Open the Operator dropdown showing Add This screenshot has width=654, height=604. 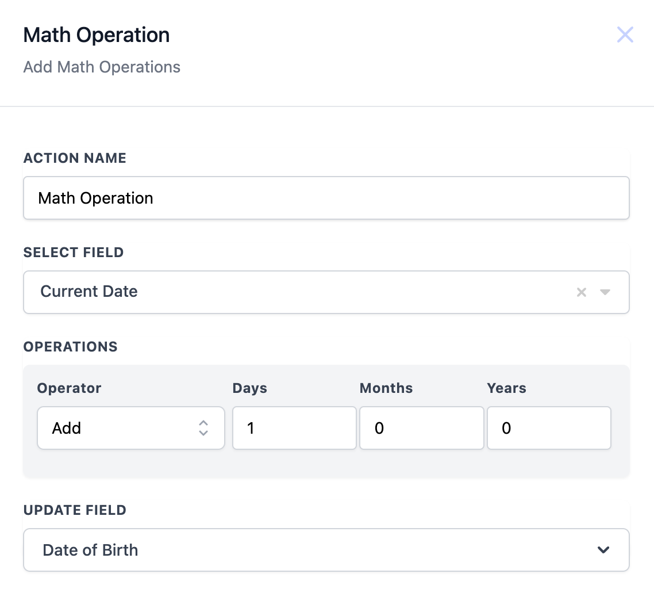[130, 428]
